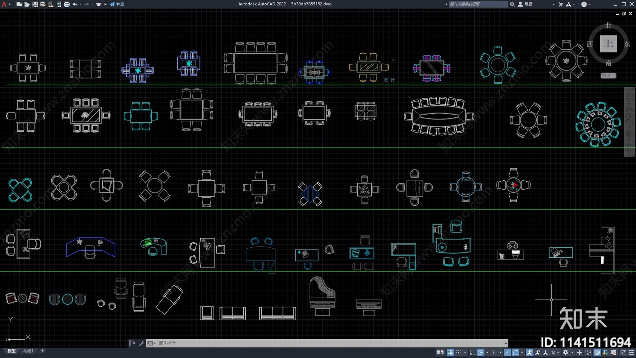636x358 pixels.
Task: Toggle the drawing grid display
Action: [x=450, y=352]
